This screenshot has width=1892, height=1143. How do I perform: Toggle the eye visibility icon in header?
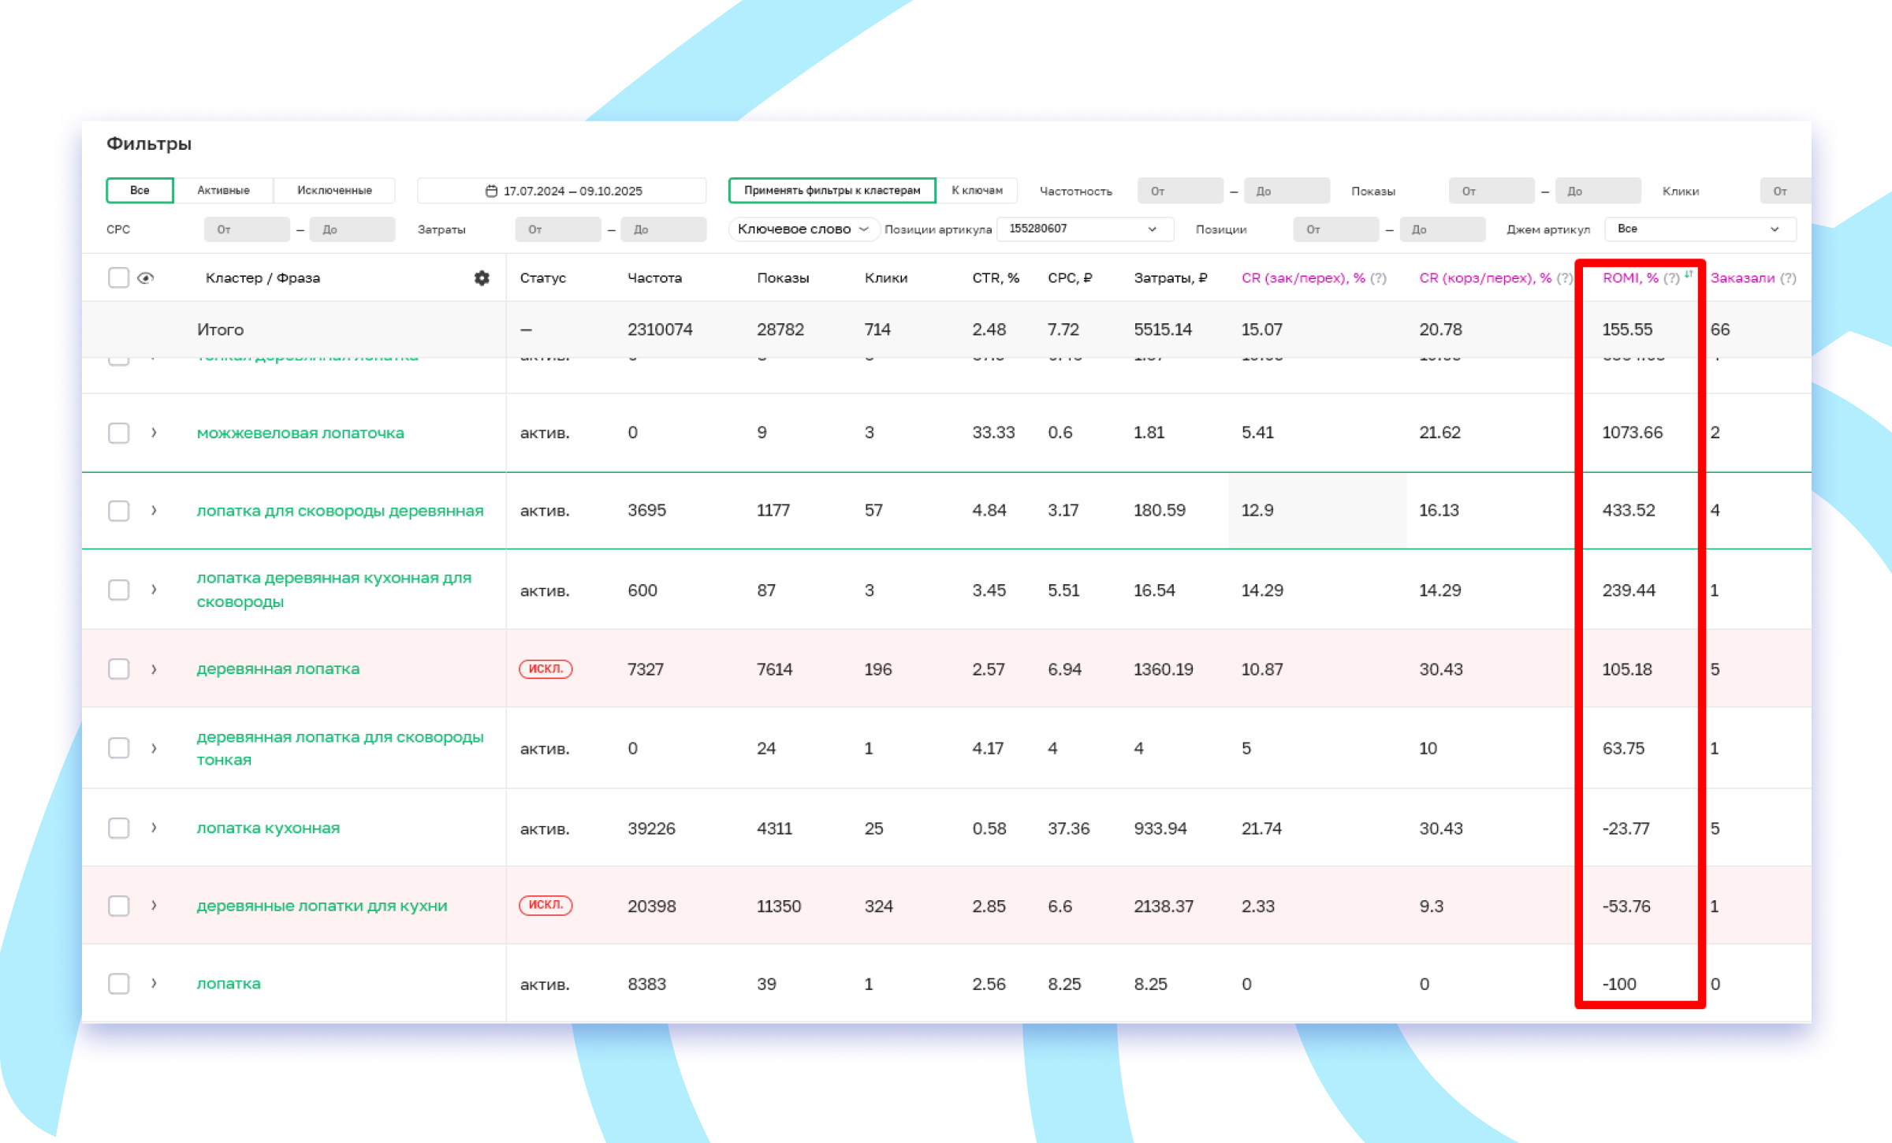tap(146, 277)
